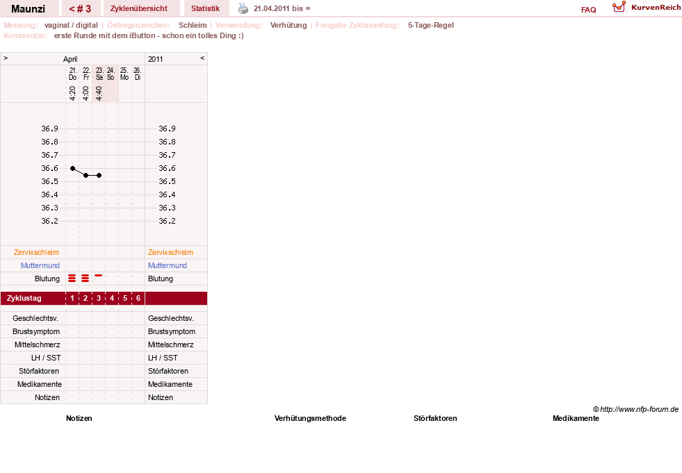Click the right 36.2 temperature scale label
This screenshot has height=473, width=682.
pos(167,221)
